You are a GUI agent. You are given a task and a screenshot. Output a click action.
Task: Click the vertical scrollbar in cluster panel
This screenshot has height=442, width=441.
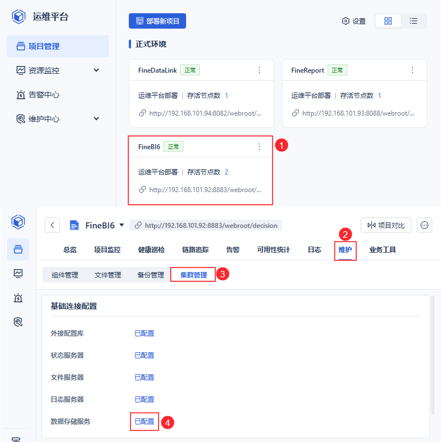click(x=432, y=356)
